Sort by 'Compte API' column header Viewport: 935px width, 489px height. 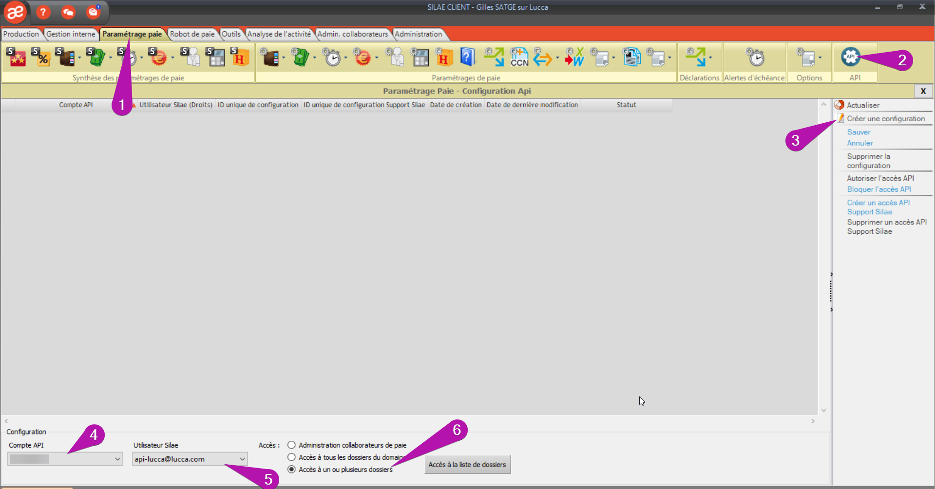pos(76,105)
